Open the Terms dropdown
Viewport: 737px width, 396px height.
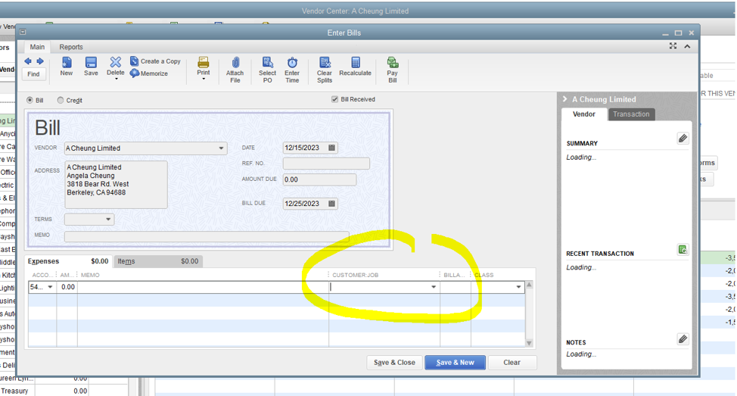(108, 219)
